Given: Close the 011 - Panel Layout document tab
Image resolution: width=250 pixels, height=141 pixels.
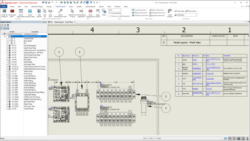Looking at the screenshot, I should click(75, 22).
